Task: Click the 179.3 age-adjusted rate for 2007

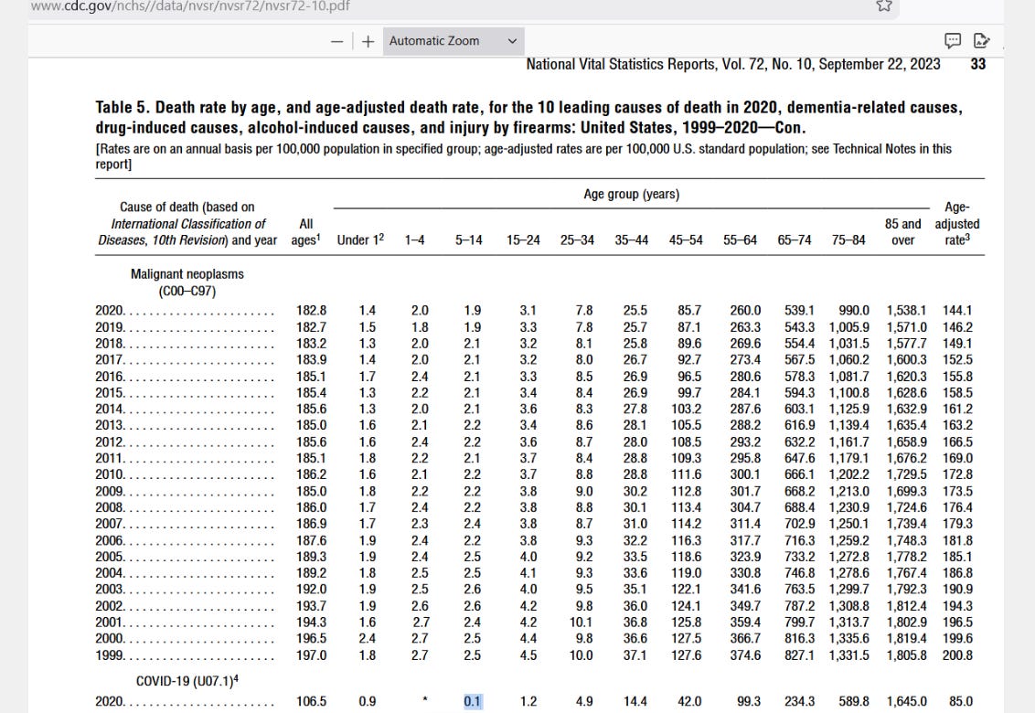Action: pyautogui.click(x=957, y=524)
